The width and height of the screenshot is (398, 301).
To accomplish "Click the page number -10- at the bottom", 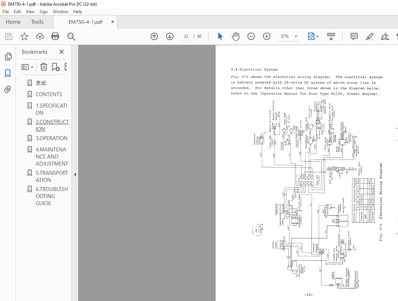I will click(308, 295).
